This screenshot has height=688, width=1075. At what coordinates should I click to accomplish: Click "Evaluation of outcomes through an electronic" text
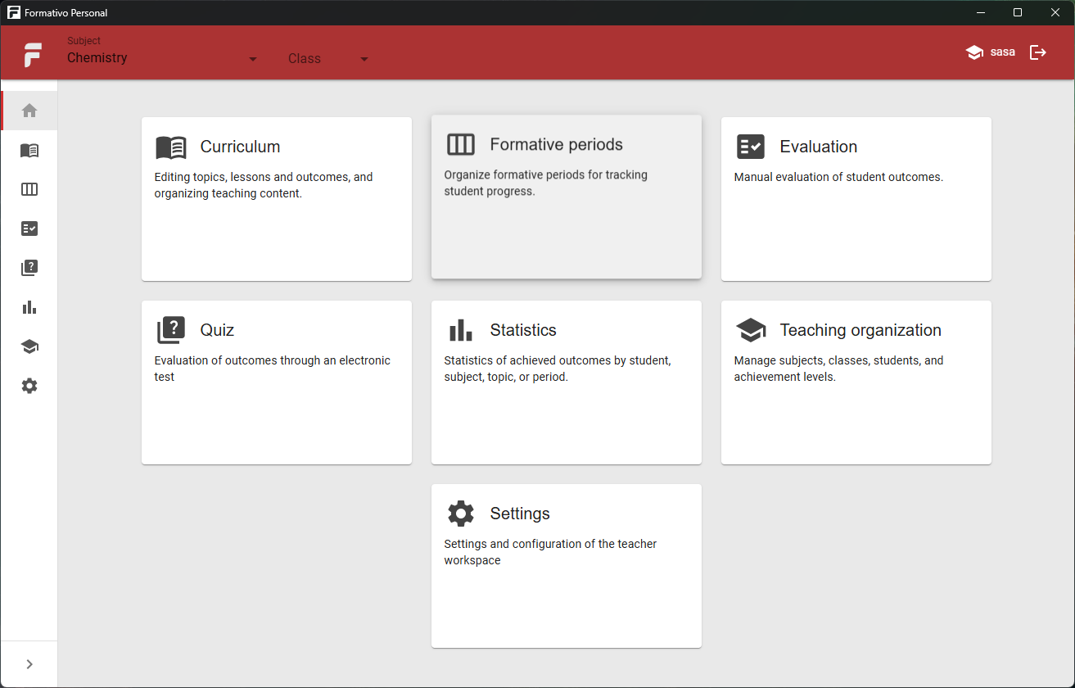273,360
